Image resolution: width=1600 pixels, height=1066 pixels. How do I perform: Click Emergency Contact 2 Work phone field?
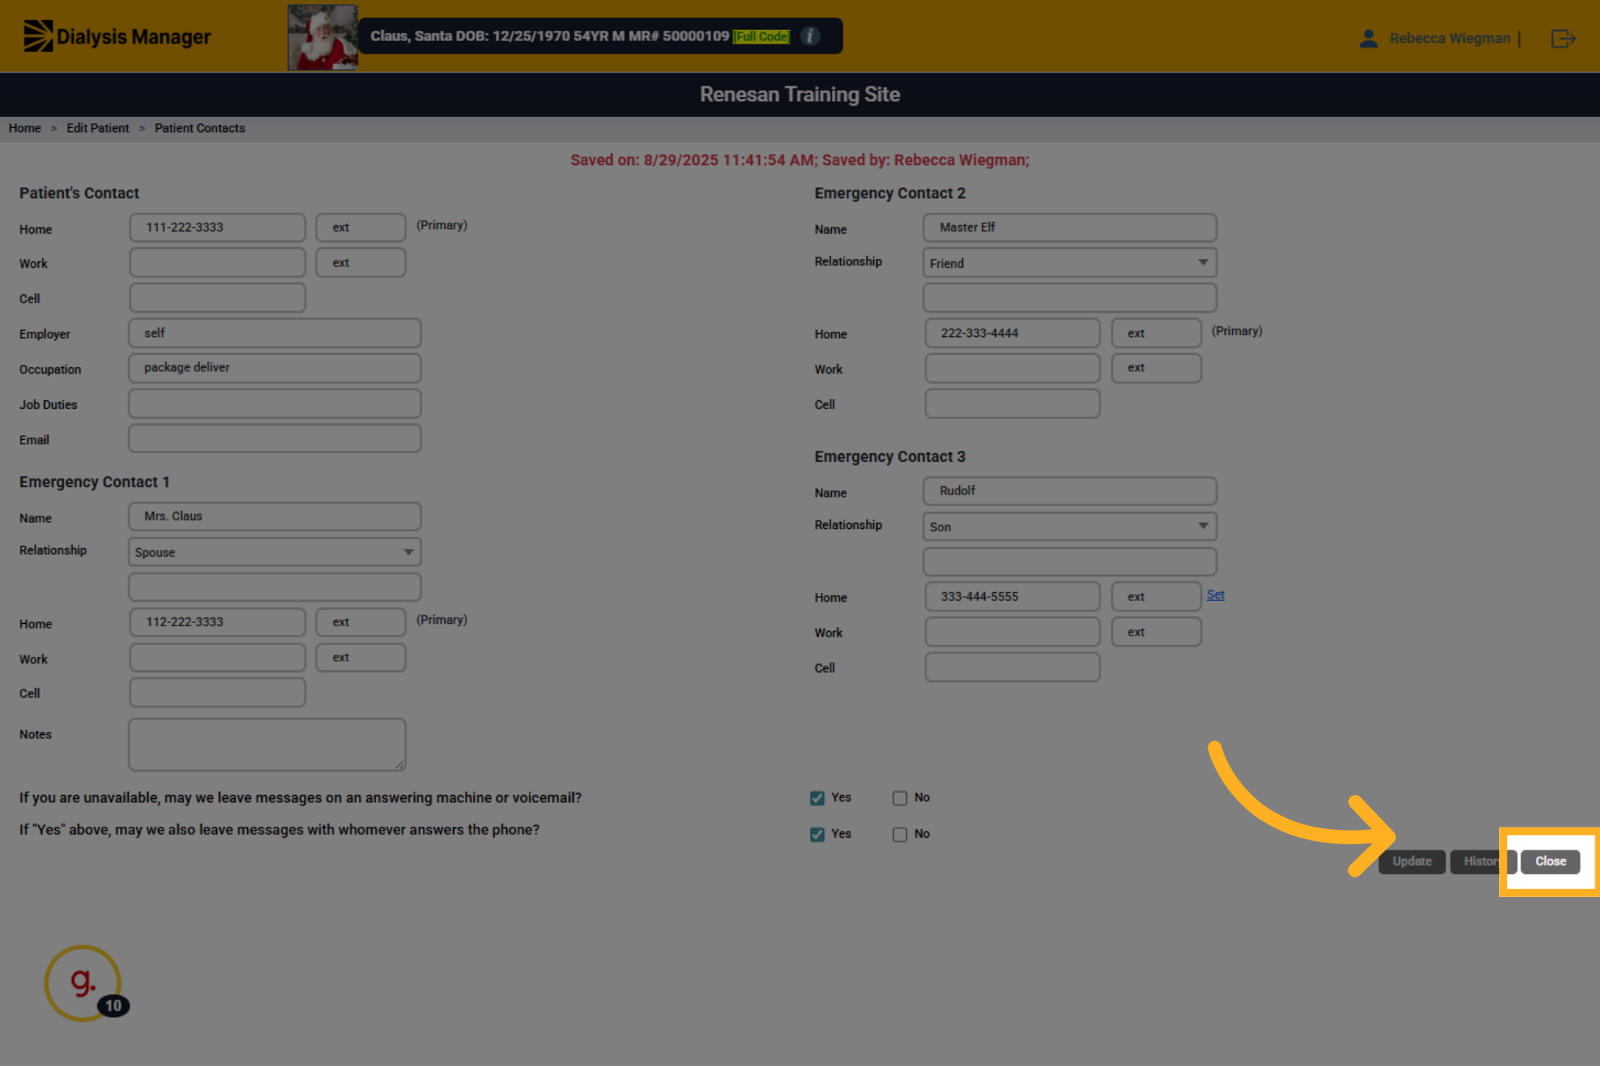(x=1012, y=368)
